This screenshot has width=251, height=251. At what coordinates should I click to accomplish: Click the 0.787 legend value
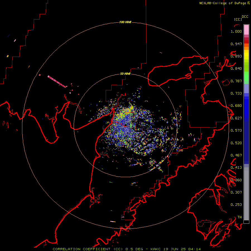(236, 81)
